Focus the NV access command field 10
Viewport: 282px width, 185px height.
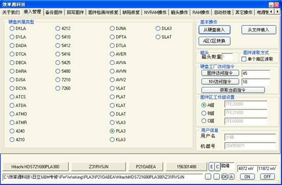[256, 82]
